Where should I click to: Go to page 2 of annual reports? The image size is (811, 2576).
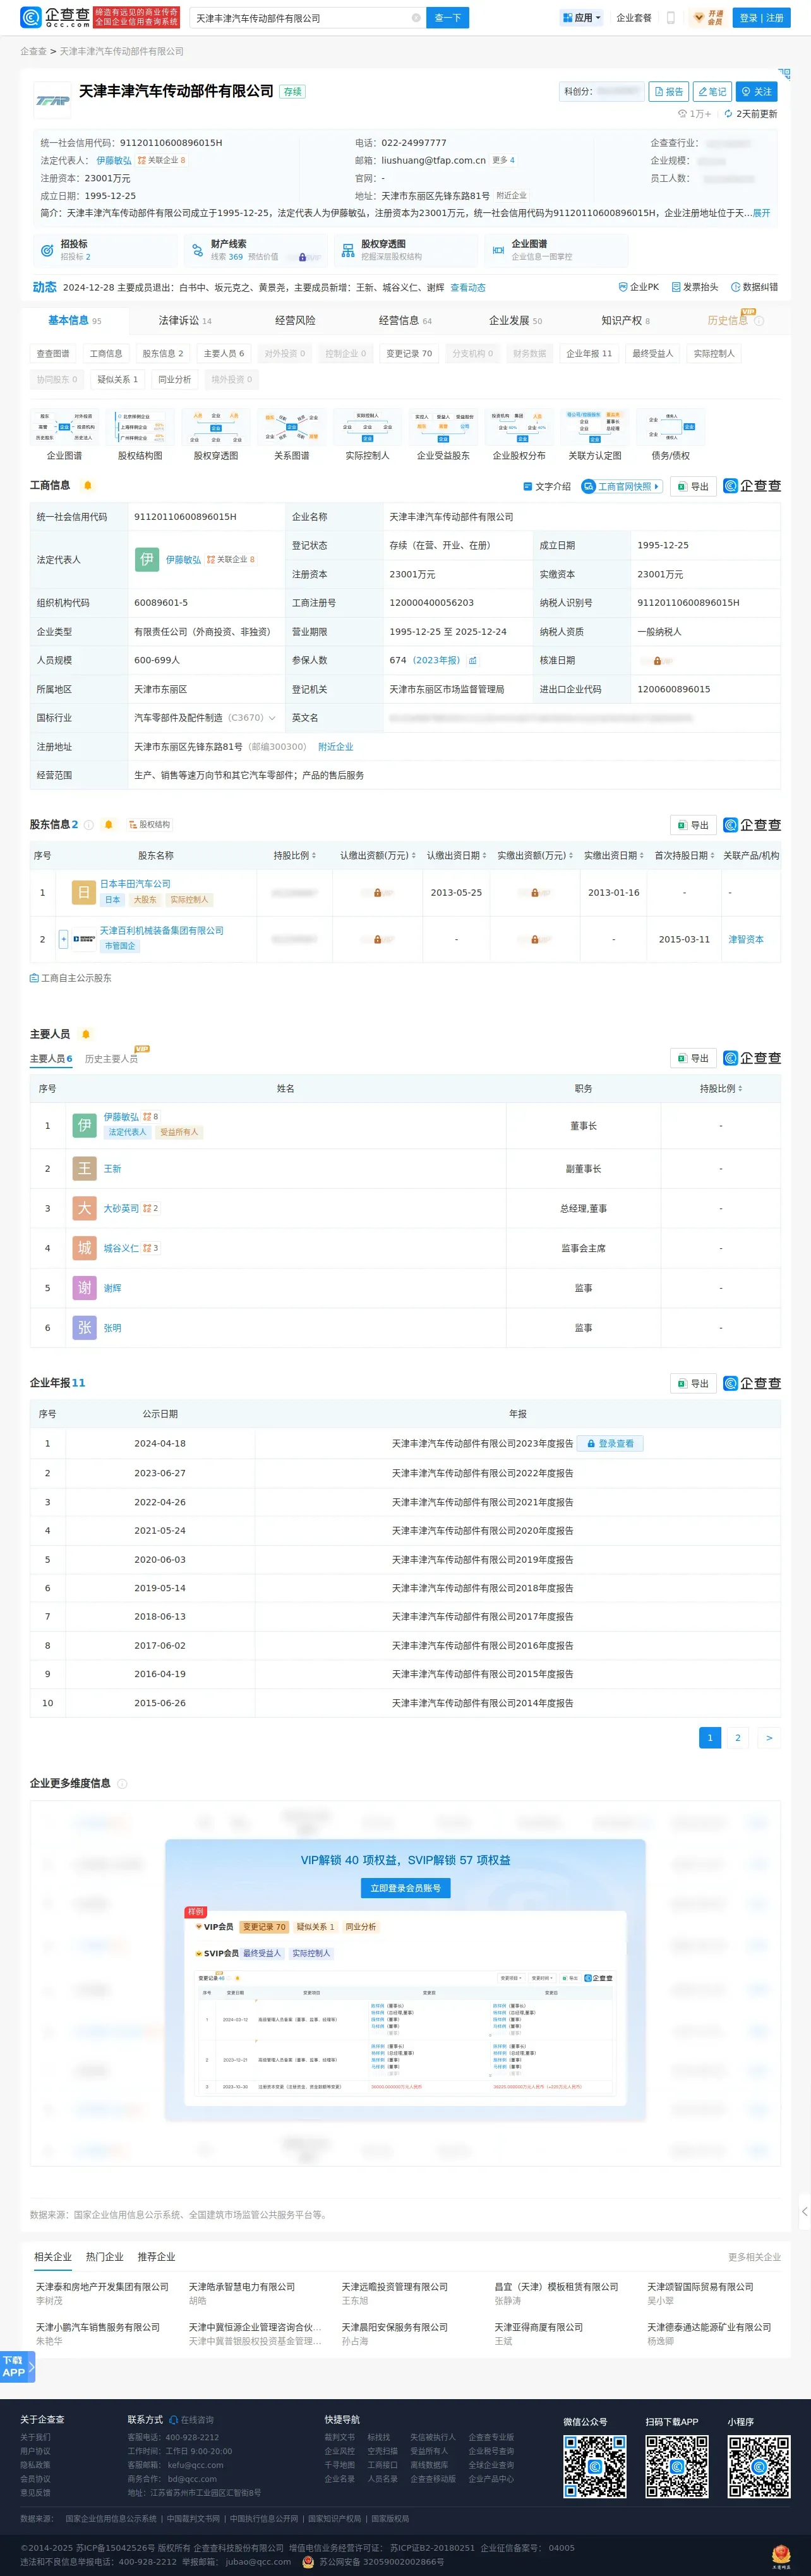tap(738, 1738)
